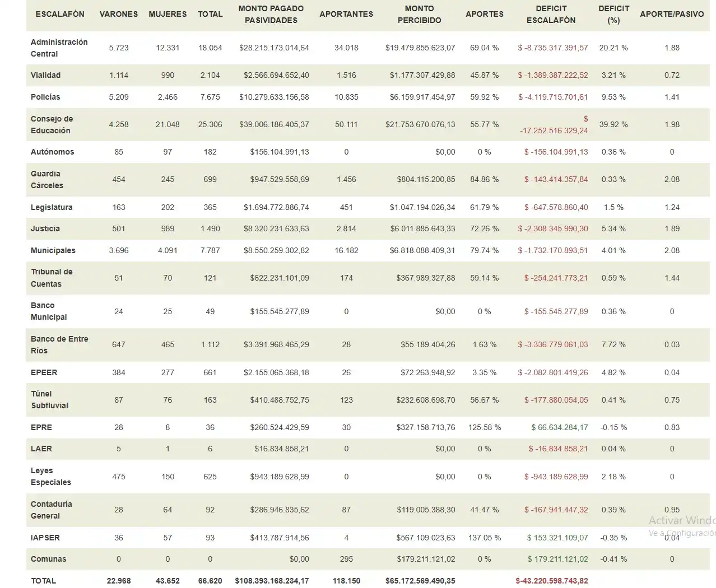Click deficit $ -1.389.387.222,52 in Vialidad row
This screenshot has height=588, width=716.
(553, 75)
